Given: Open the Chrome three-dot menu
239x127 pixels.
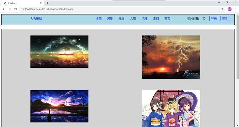Looking at the screenshot, I should pyautogui.click(x=235, y=9).
